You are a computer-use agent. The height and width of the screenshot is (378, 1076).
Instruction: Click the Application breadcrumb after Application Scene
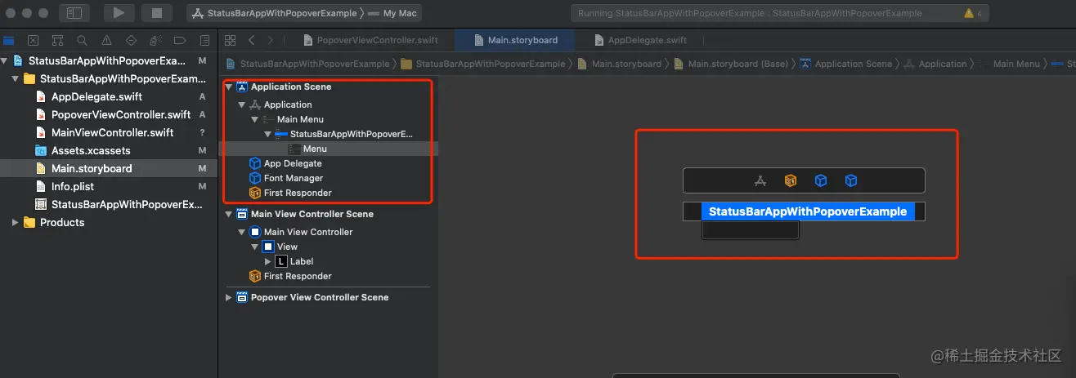[934, 64]
